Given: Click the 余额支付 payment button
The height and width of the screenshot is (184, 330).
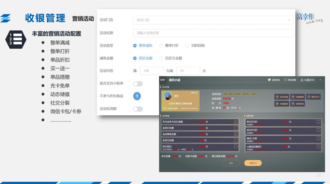Looking at the screenshot, I should click(252, 163).
